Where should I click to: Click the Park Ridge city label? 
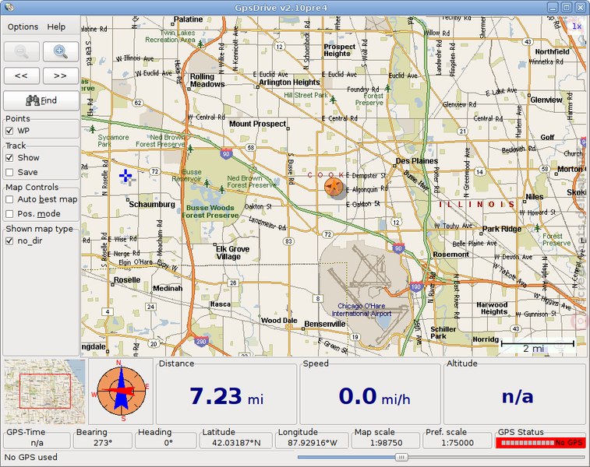(x=502, y=229)
